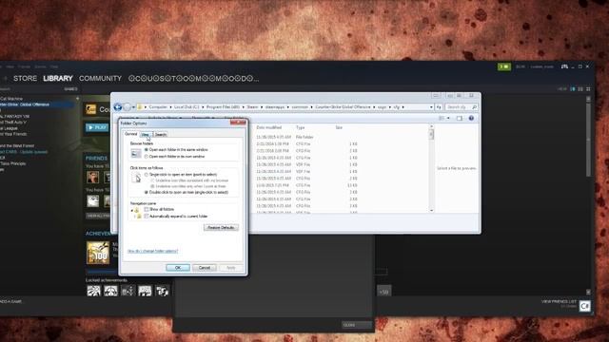Click Restore Defaults button
Viewport: 609px width, 342px height.
coord(221,228)
